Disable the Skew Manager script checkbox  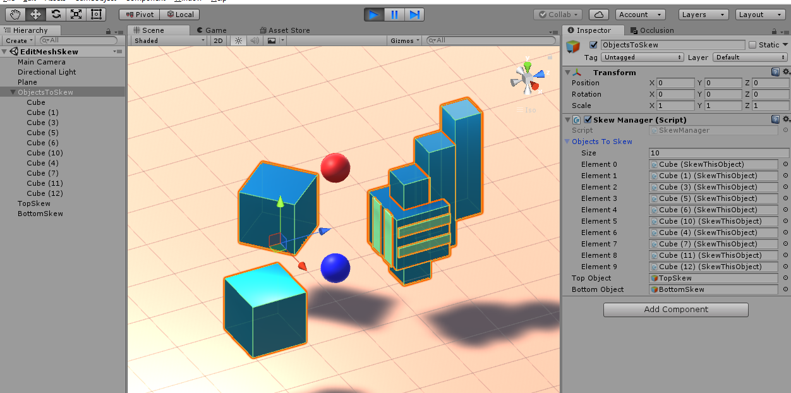[x=588, y=120]
